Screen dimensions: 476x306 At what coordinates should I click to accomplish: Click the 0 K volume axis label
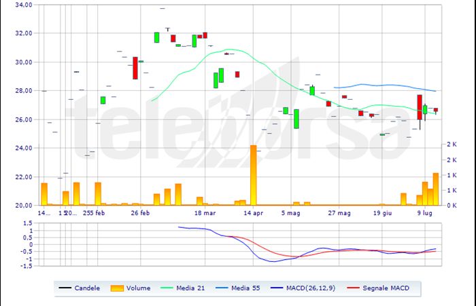coord(452,206)
